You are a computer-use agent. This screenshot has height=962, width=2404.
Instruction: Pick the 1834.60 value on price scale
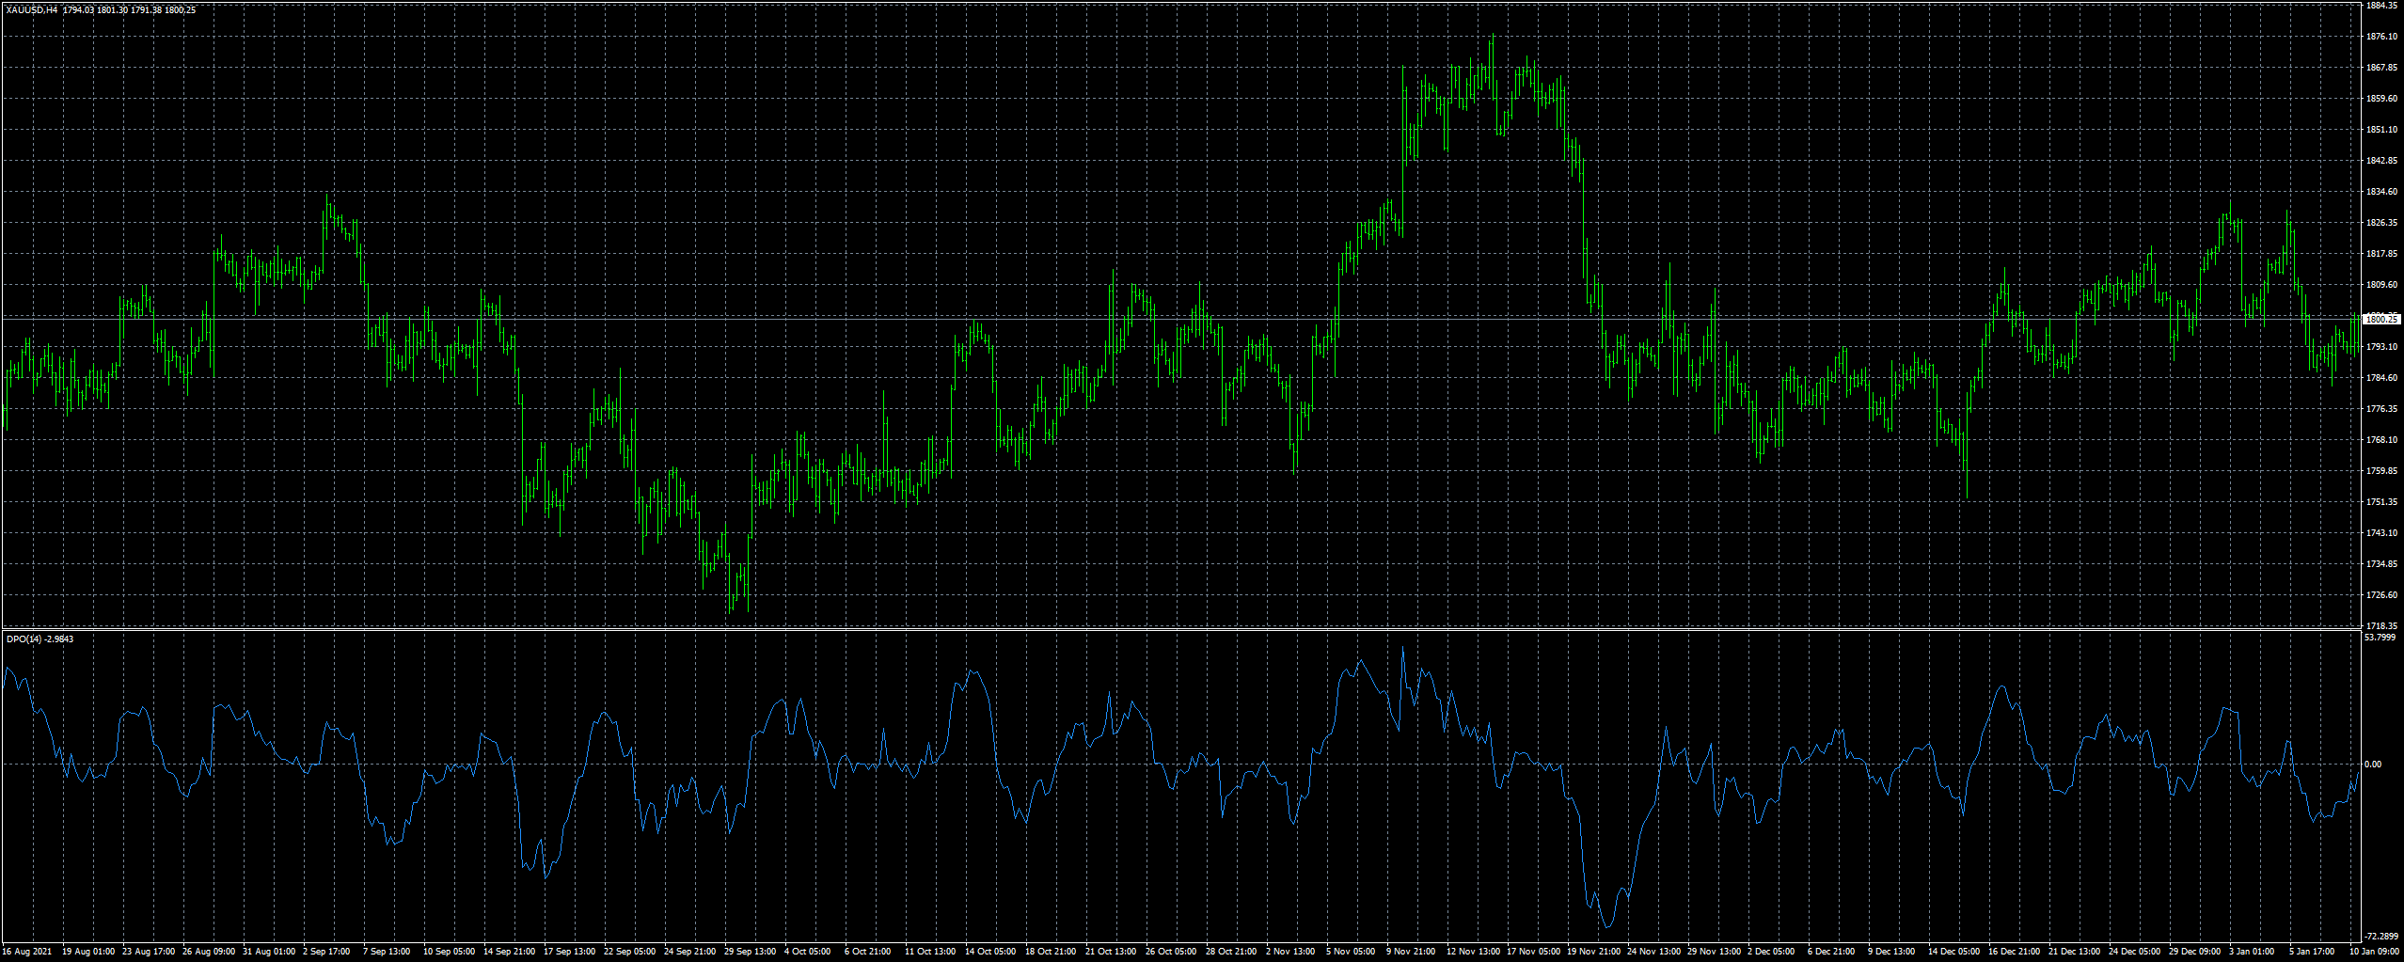pyautogui.click(x=2381, y=192)
